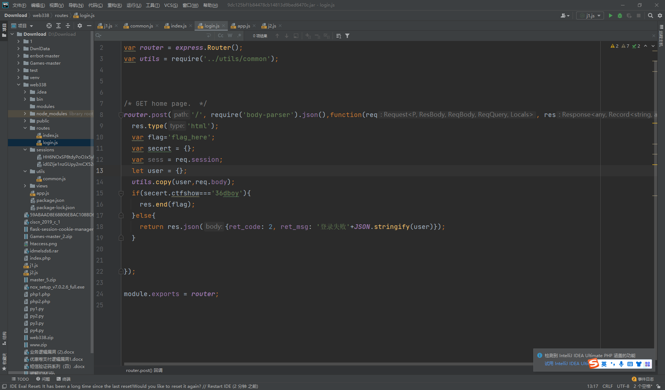Open search history magnifier dropdown
Image resolution: width=665 pixels, height=390 pixels.
pyautogui.click(x=98, y=36)
